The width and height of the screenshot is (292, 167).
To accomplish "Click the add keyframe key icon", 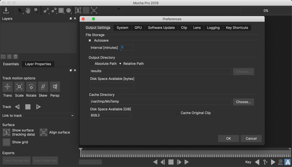I will pyautogui.click(x=265, y=162).
